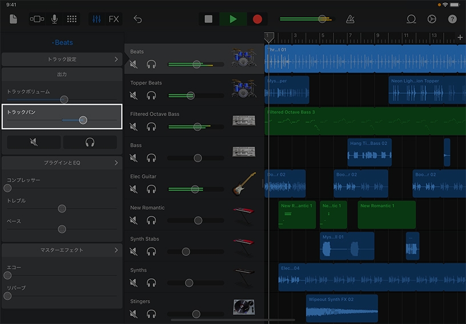Open the My Songs document browser
Screen dimensions: 466x324
14,19
